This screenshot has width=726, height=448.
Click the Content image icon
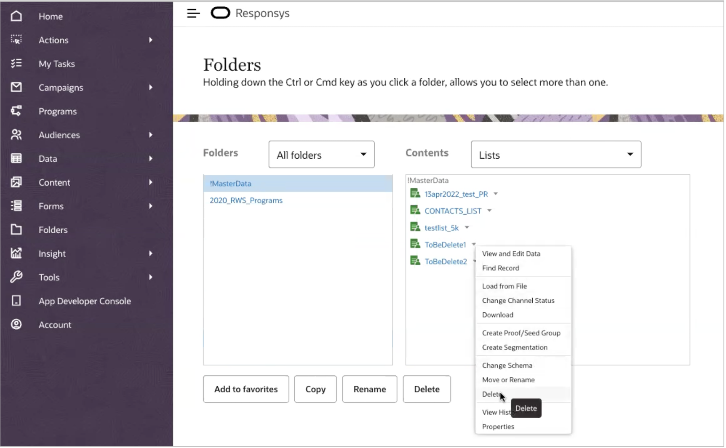point(16,182)
